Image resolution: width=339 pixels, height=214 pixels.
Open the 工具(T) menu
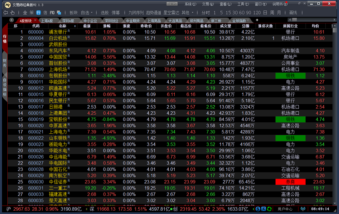click(x=243, y=4)
